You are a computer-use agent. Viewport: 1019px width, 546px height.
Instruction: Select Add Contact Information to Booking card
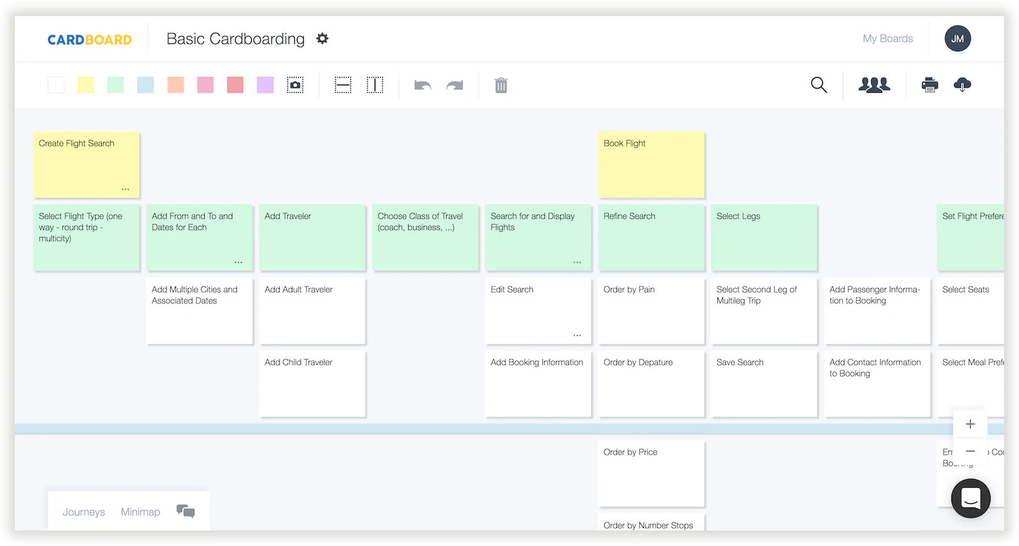[877, 383]
